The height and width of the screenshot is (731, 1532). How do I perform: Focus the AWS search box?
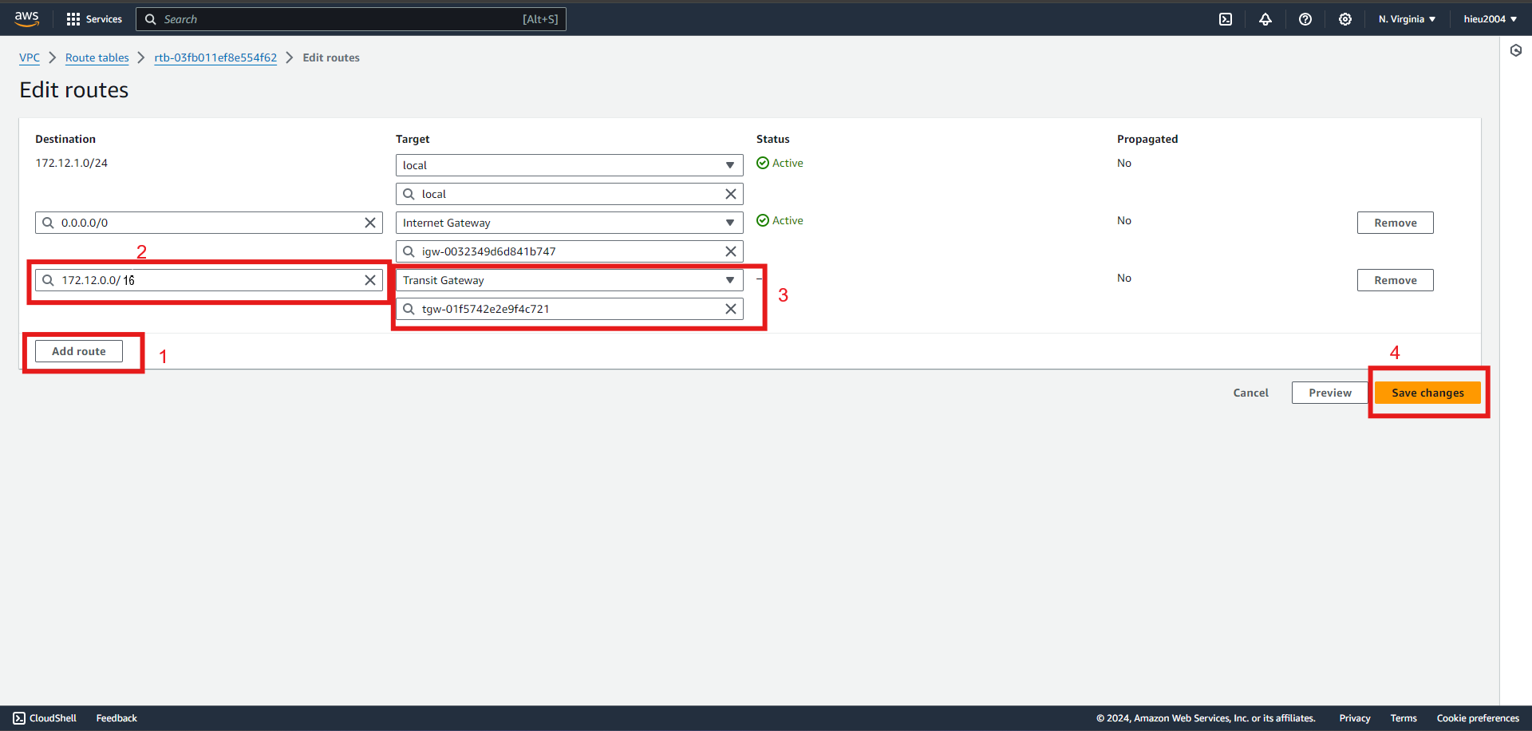click(351, 19)
